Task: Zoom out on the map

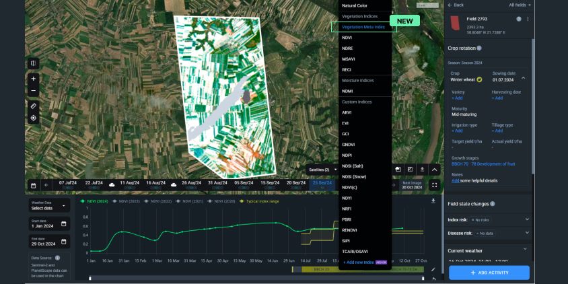Action: (34, 91)
